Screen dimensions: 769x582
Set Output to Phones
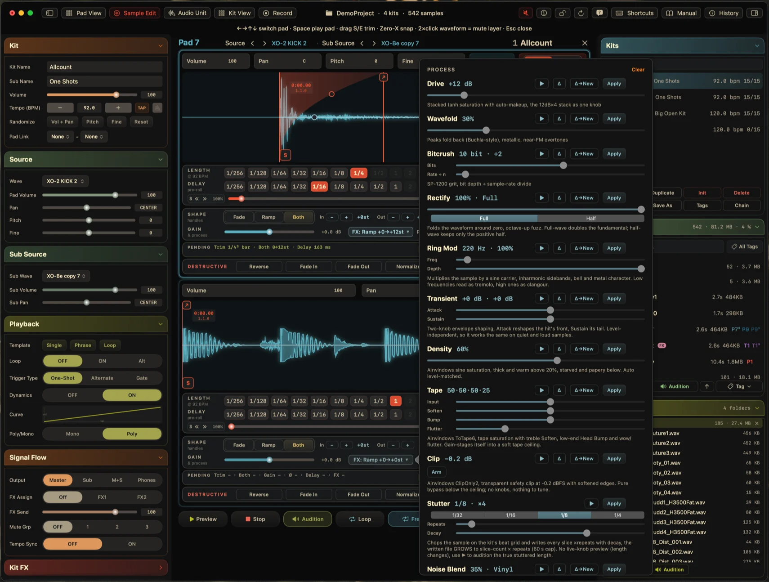coord(147,480)
